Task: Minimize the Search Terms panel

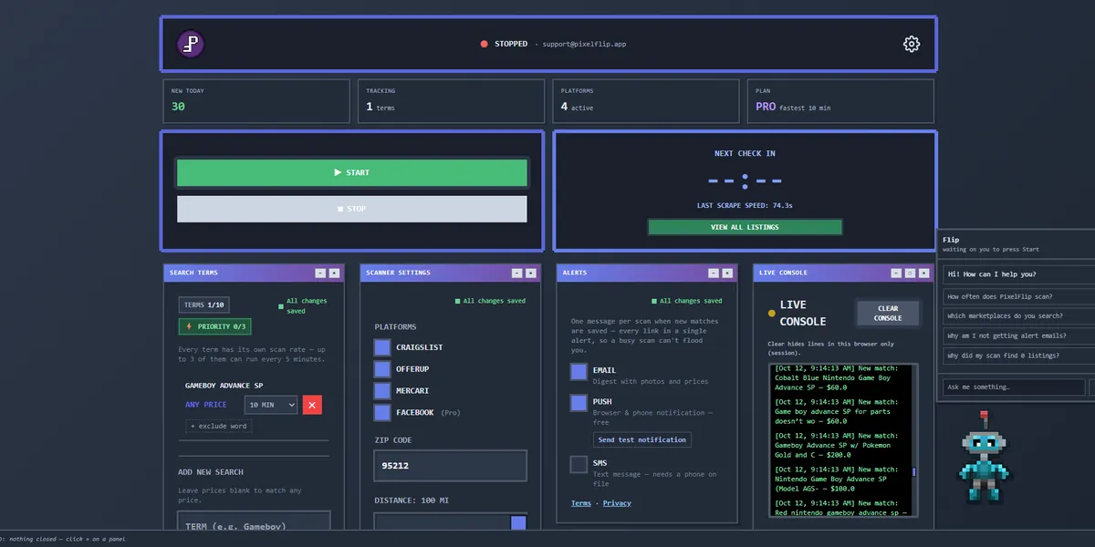Action: pos(320,273)
